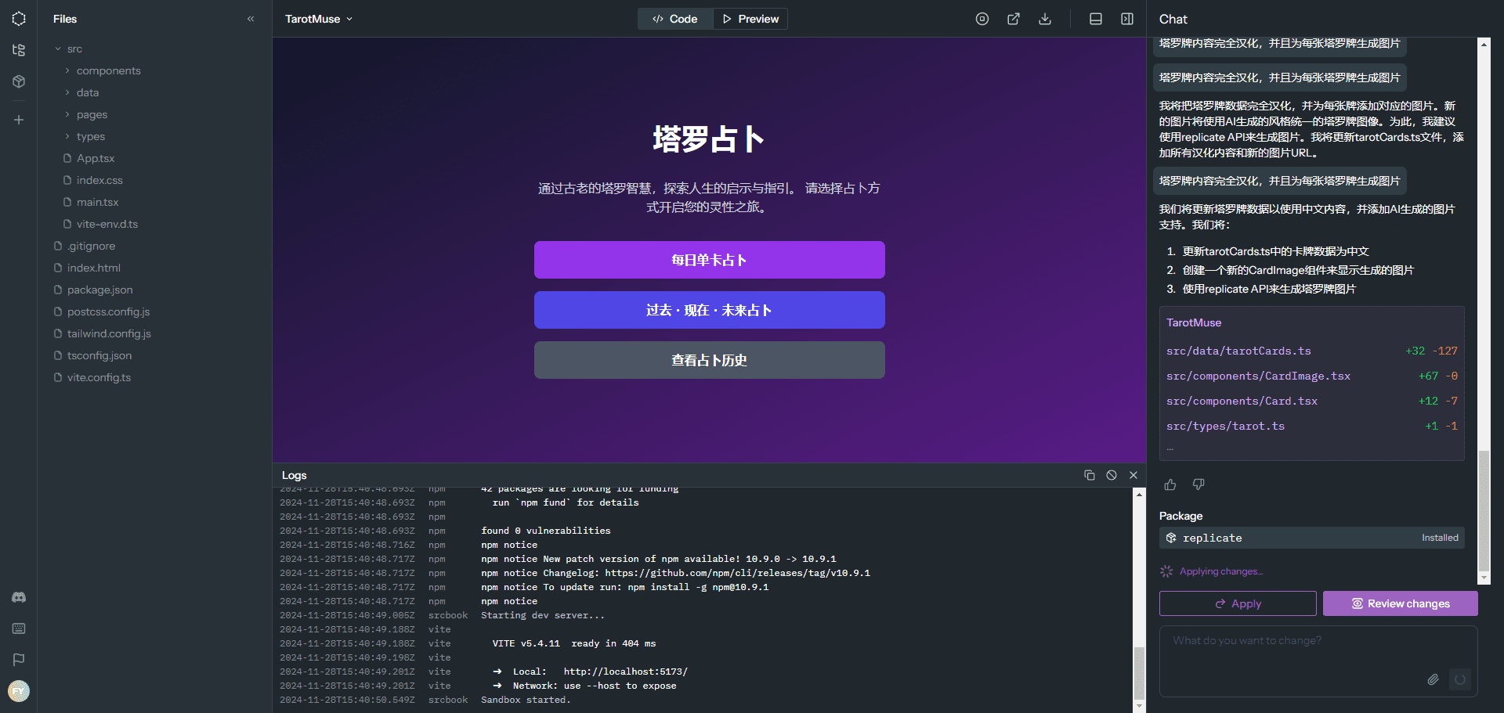Clear logs with the circle-slash icon

[x=1112, y=475]
